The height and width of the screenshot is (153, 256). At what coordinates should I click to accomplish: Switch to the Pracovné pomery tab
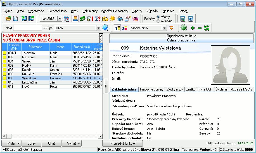pos(152,89)
